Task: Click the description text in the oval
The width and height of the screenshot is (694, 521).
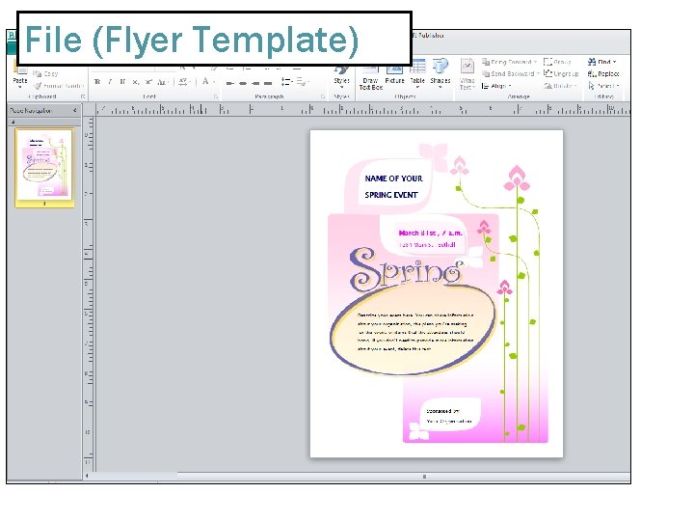Action: [x=415, y=332]
